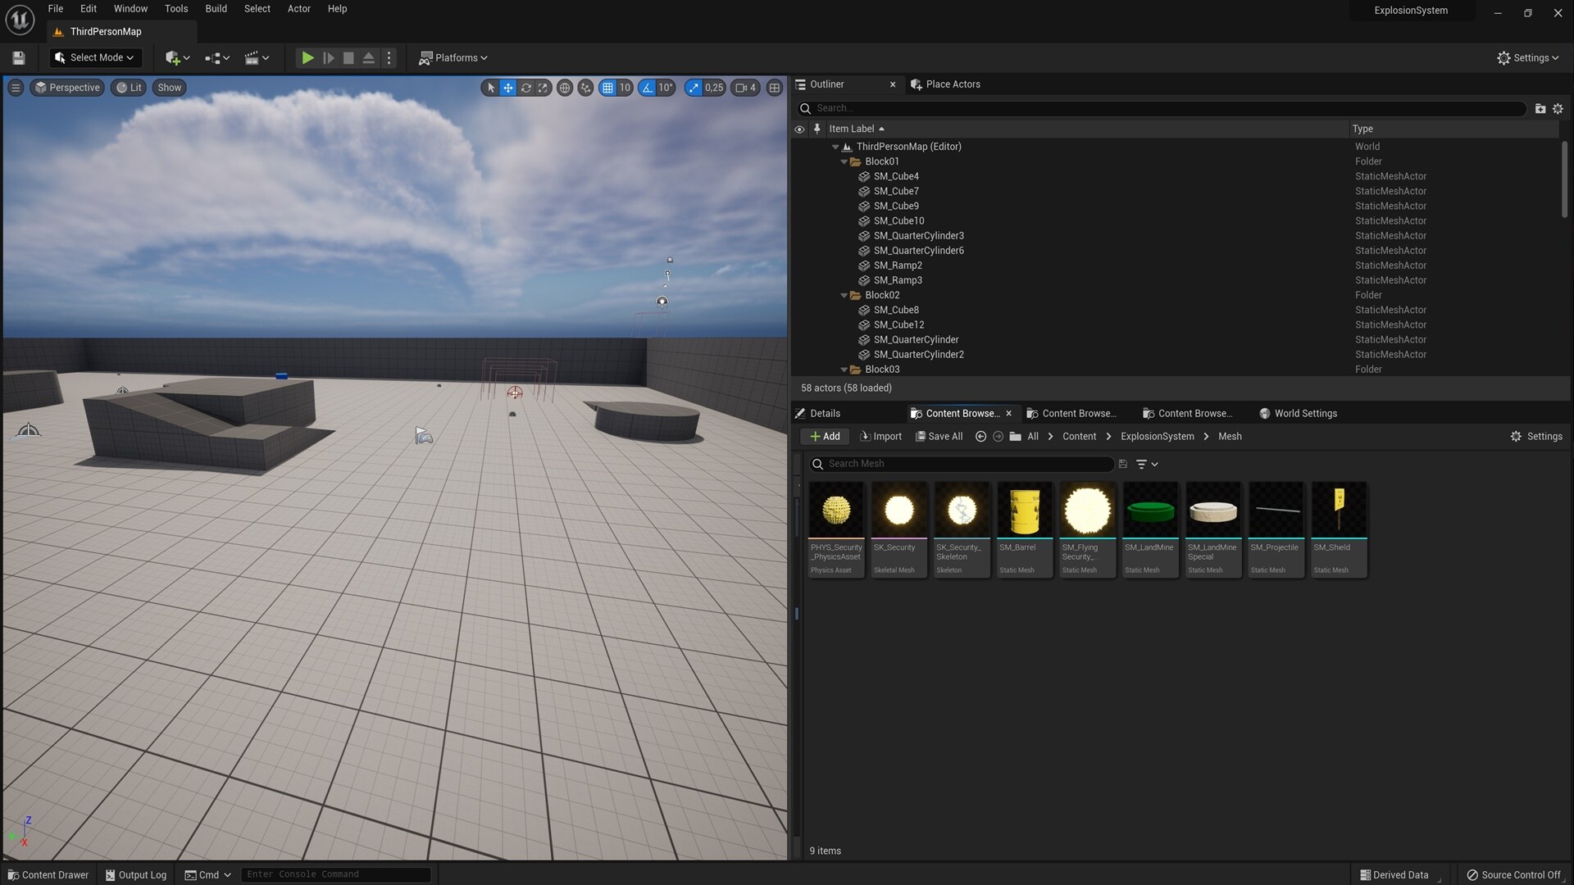Expand the Block03 folder
The image size is (1574, 885).
(844, 370)
